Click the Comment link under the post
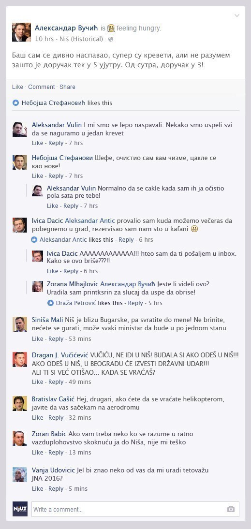This screenshot has width=251, height=529. 42,87
